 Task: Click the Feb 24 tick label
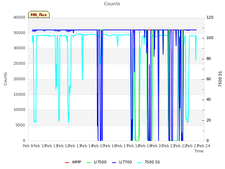pos(204,146)
